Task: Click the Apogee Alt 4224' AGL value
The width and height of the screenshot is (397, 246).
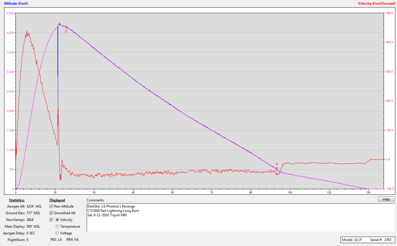Action: [x=34, y=206]
